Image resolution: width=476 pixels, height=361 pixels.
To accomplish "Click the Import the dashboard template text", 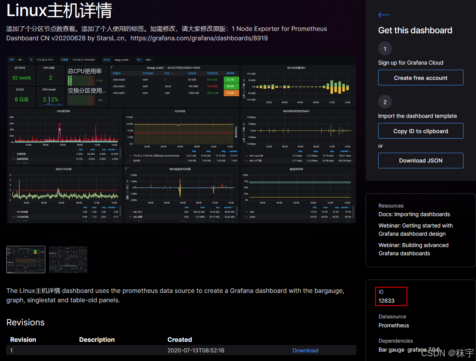I will (x=417, y=116).
